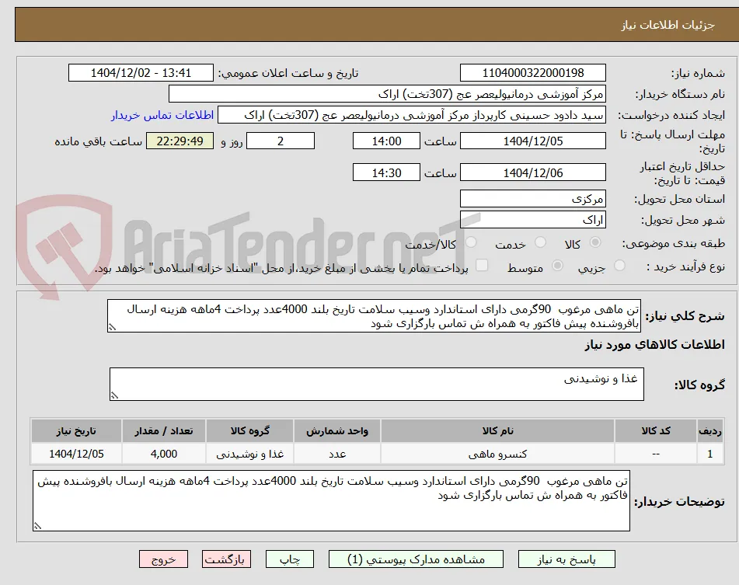739x585 pixels.
Task: Open اطلاعات تماس خریدار link
Action: [x=162, y=116]
